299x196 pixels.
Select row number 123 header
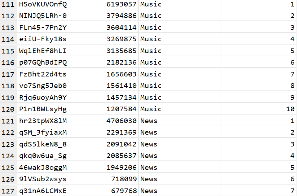pos(8,144)
